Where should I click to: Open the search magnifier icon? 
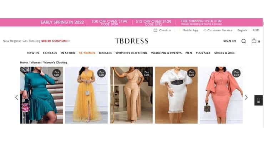tap(244, 41)
